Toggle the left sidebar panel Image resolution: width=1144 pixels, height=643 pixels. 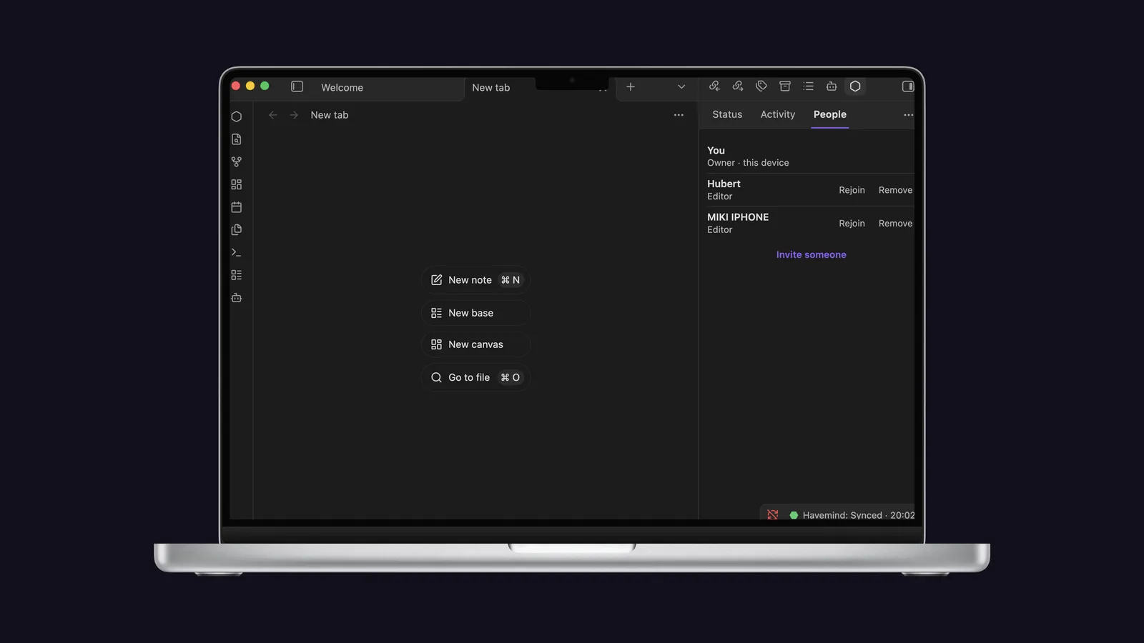[297, 86]
